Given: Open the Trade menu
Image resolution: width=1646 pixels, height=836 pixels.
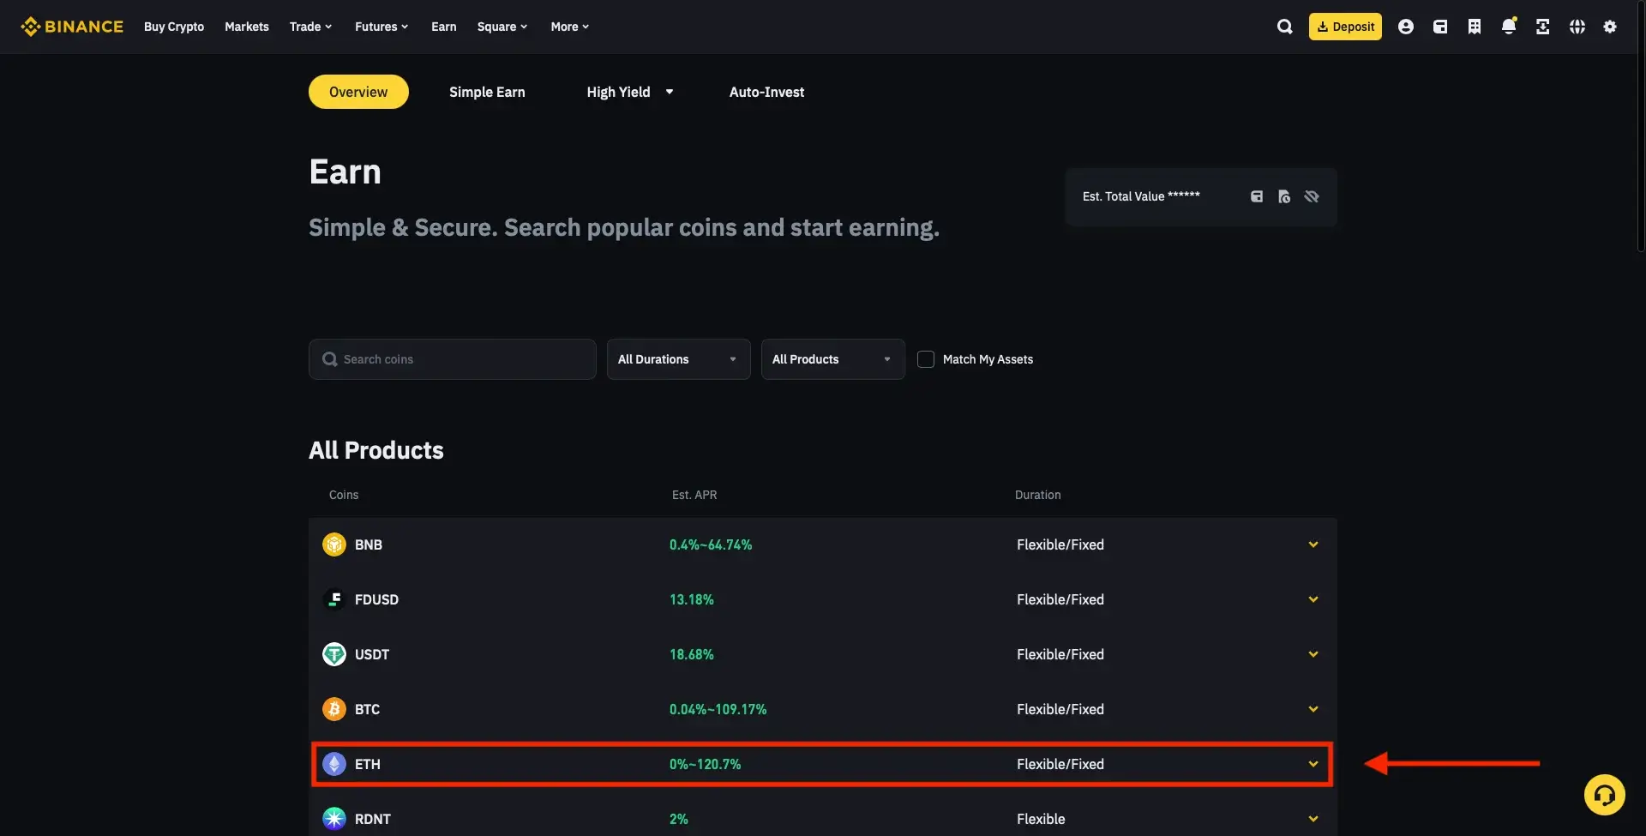Looking at the screenshot, I should click(310, 27).
